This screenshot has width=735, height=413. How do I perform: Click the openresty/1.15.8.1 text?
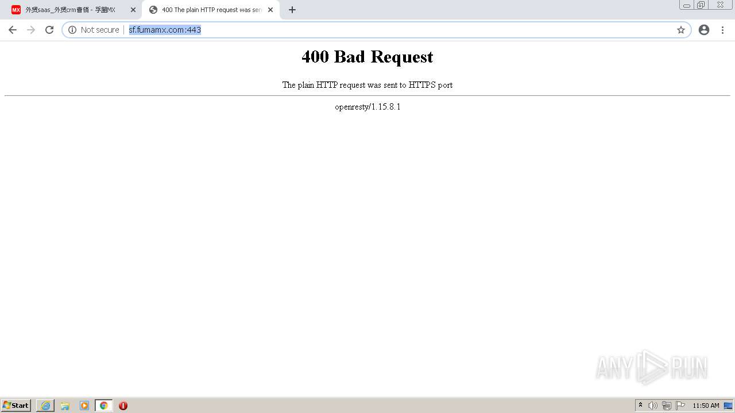(367, 107)
